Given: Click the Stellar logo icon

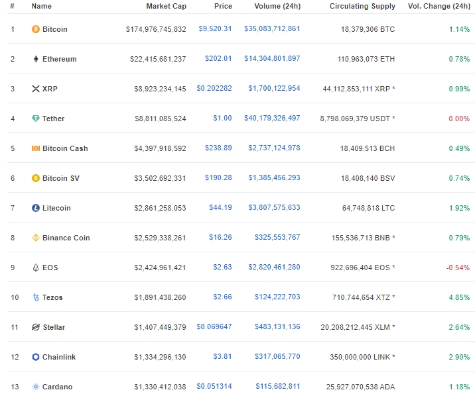Looking at the screenshot, I should click(x=36, y=327).
